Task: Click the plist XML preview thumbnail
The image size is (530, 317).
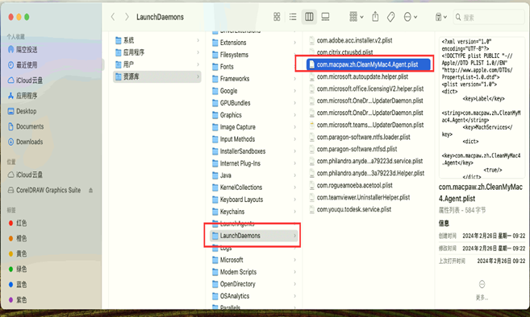Action: [482, 108]
